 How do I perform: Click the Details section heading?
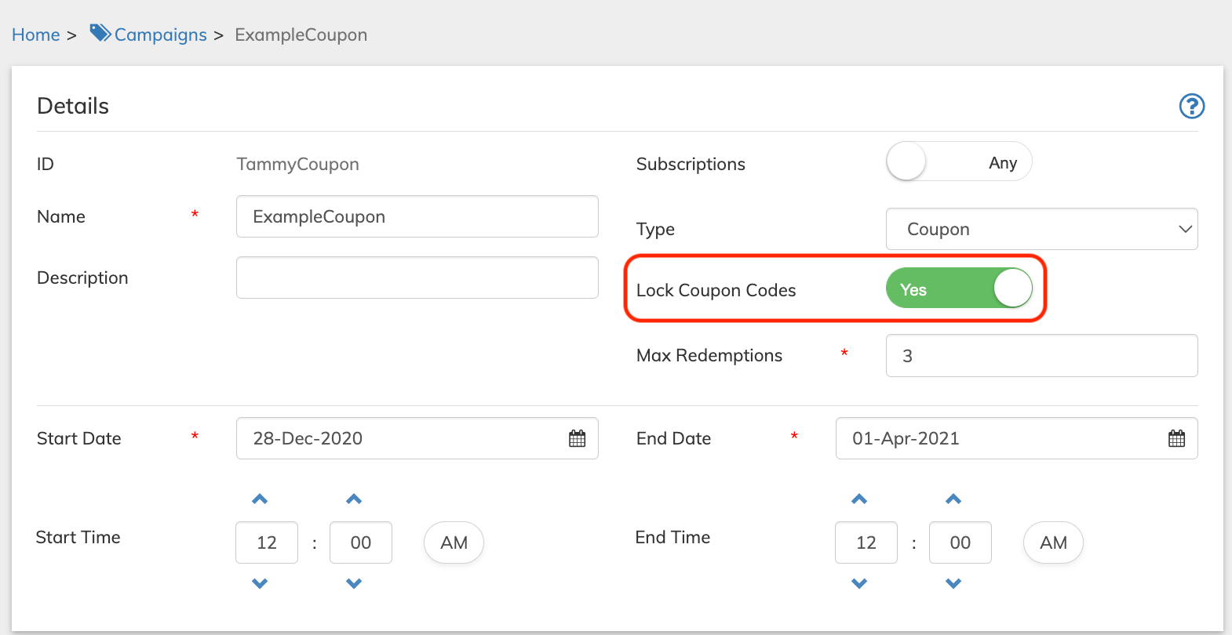tap(73, 106)
